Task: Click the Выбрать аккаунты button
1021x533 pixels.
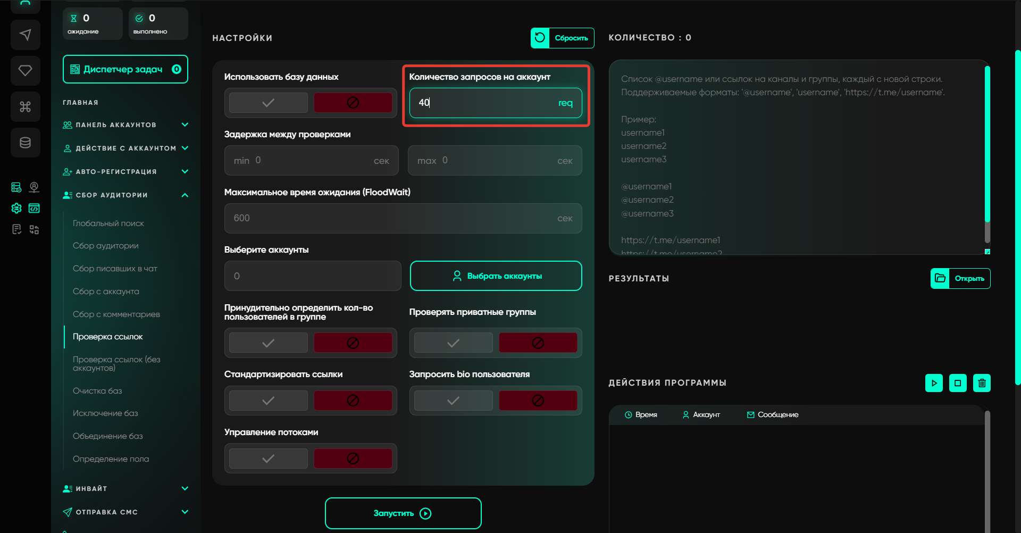Action: coord(496,276)
